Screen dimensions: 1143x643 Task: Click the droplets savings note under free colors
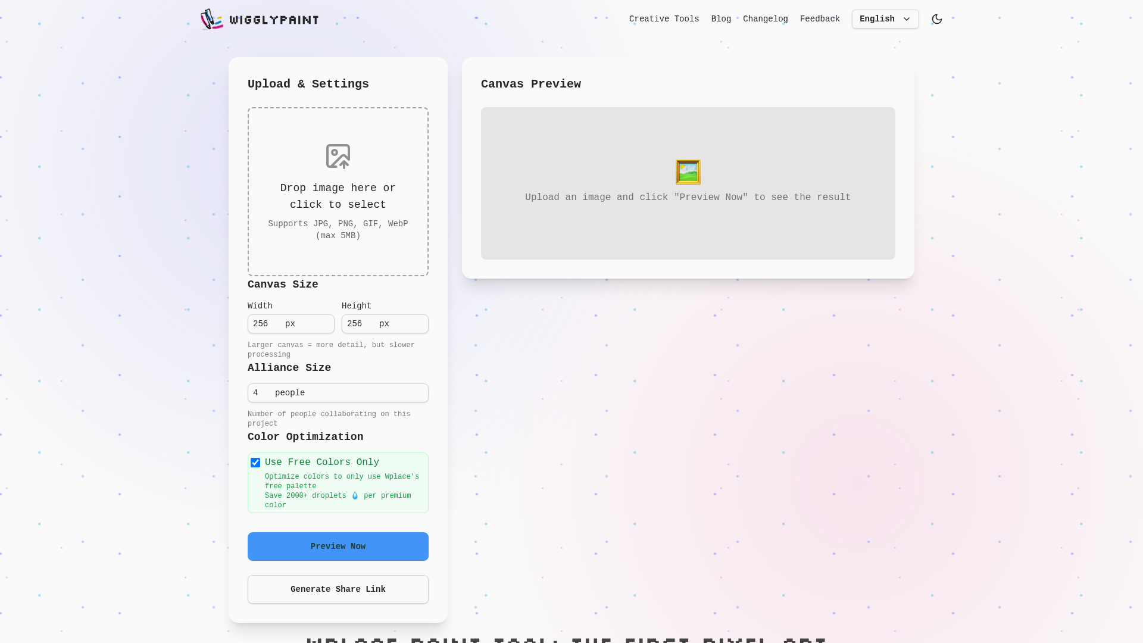click(338, 500)
